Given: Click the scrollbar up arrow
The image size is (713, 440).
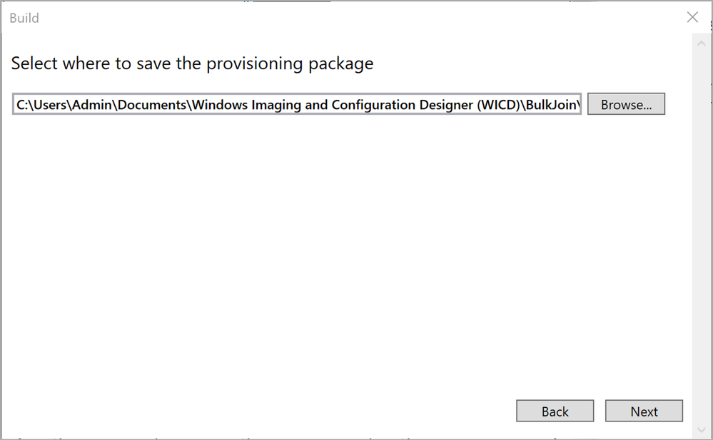Looking at the screenshot, I should click(702, 43).
